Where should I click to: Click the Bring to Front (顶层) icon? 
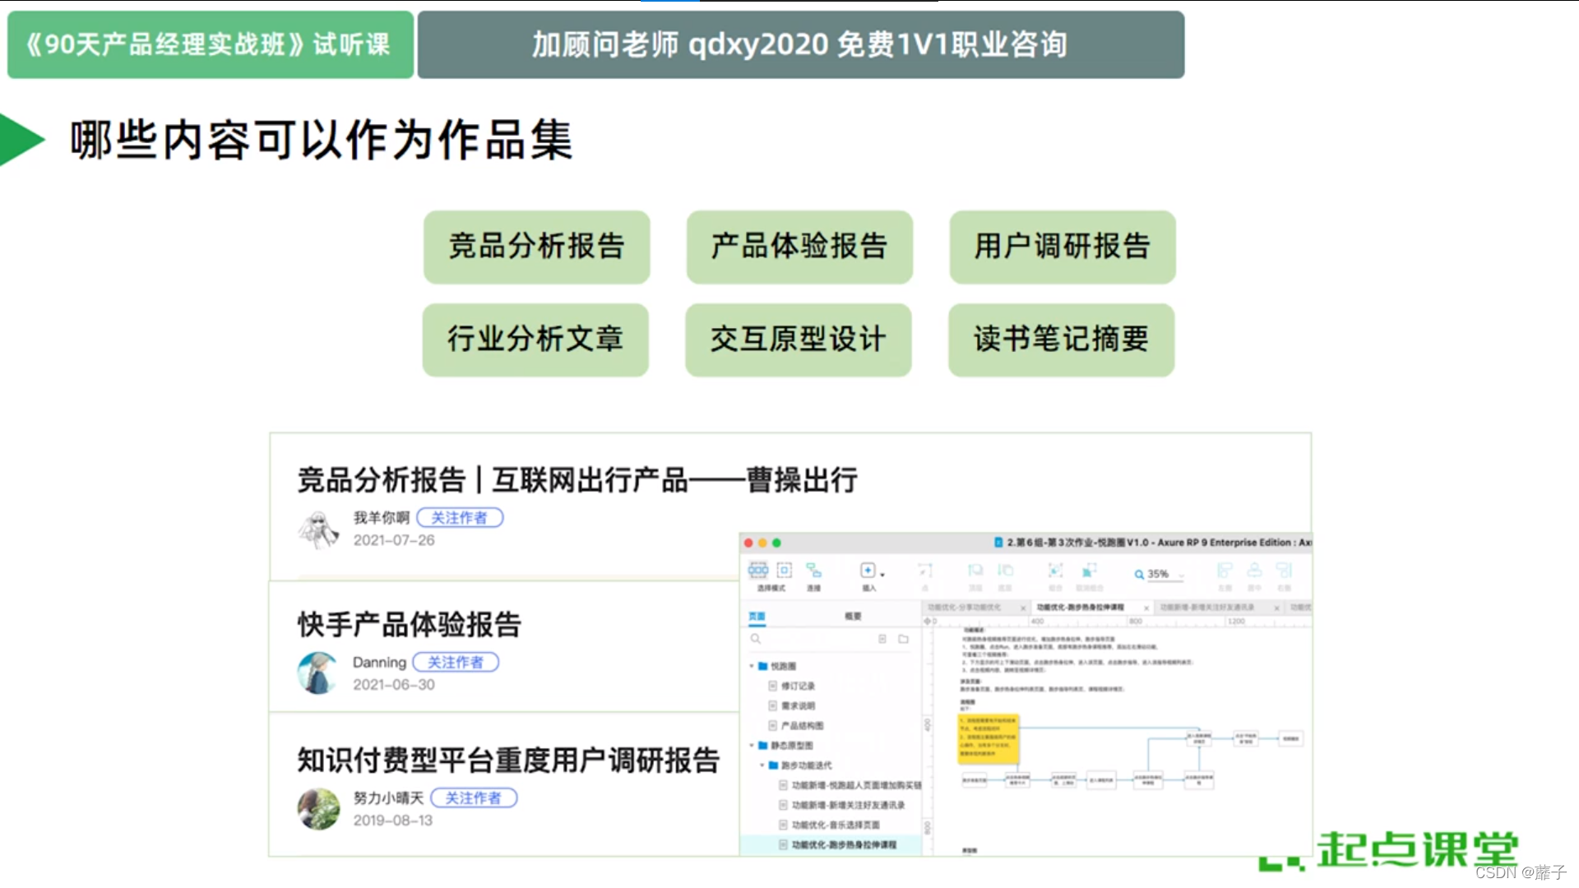tap(975, 570)
